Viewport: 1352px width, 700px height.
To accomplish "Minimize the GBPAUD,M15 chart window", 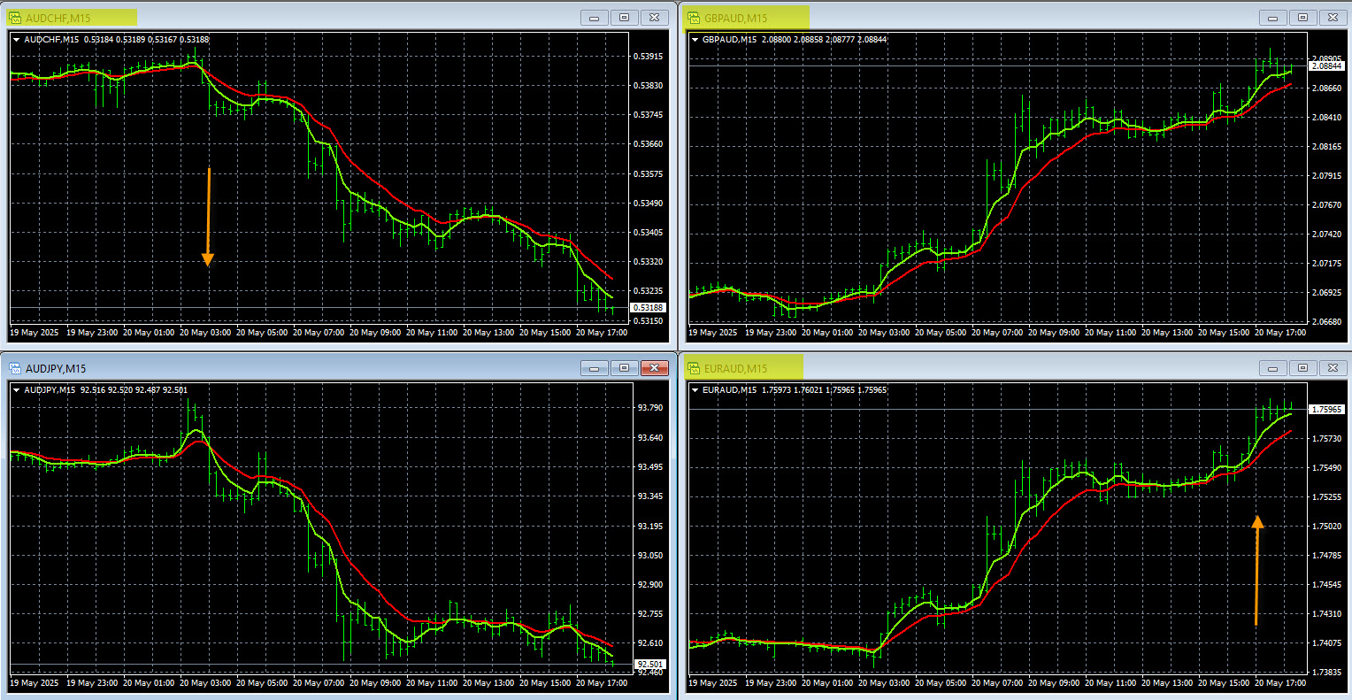I will tap(1272, 18).
